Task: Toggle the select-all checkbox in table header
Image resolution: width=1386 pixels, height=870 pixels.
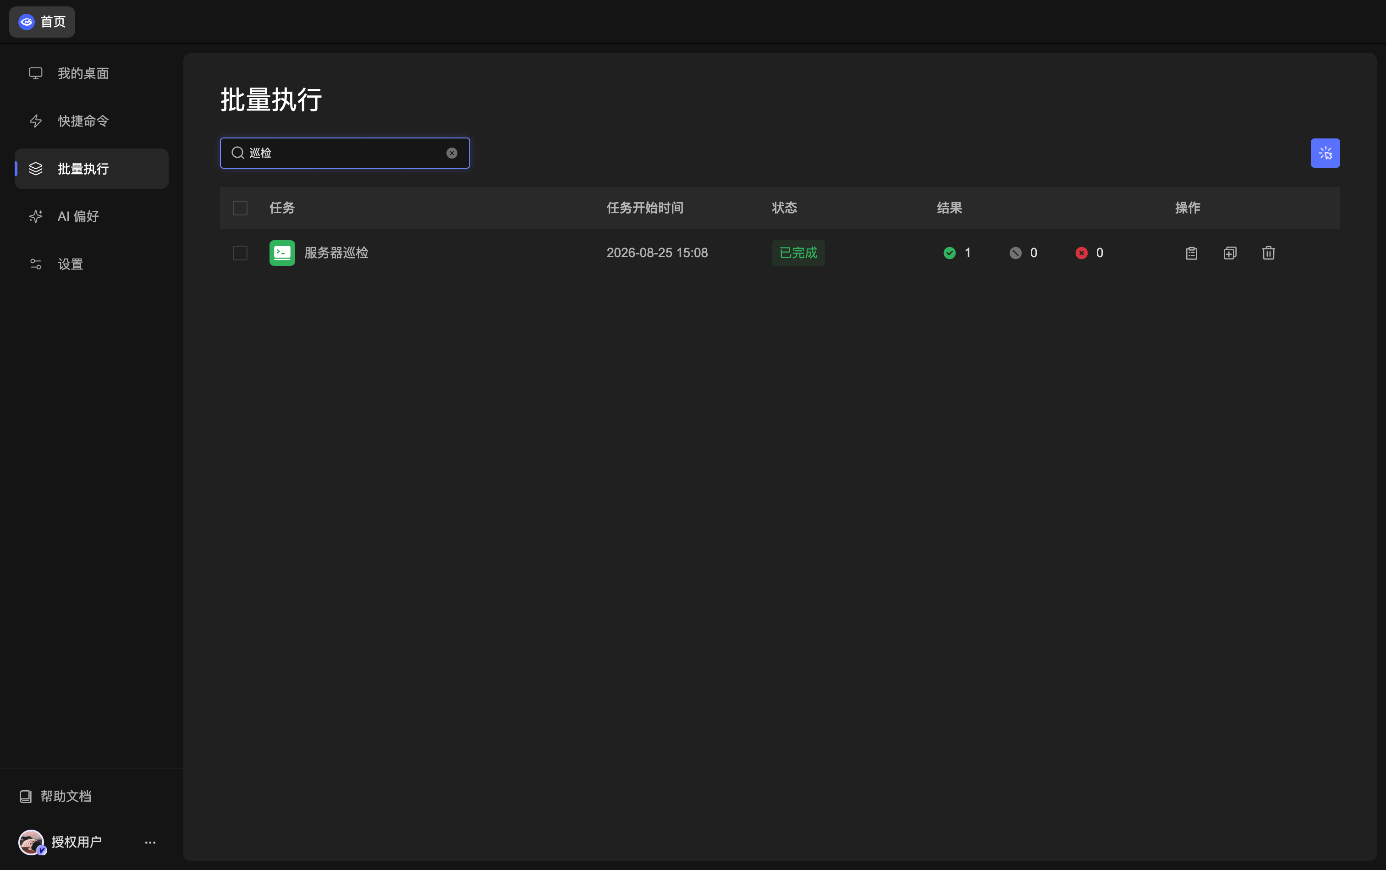Action: click(x=240, y=208)
